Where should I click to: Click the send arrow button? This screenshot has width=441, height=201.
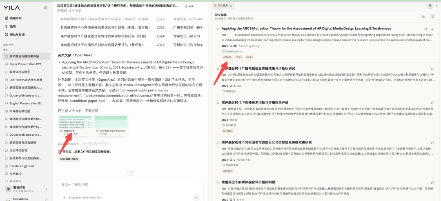pyautogui.click(x=196, y=198)
